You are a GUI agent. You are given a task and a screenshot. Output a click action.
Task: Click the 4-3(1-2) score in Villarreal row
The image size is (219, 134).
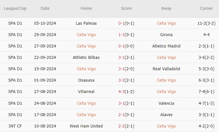[x=126, y=92]
